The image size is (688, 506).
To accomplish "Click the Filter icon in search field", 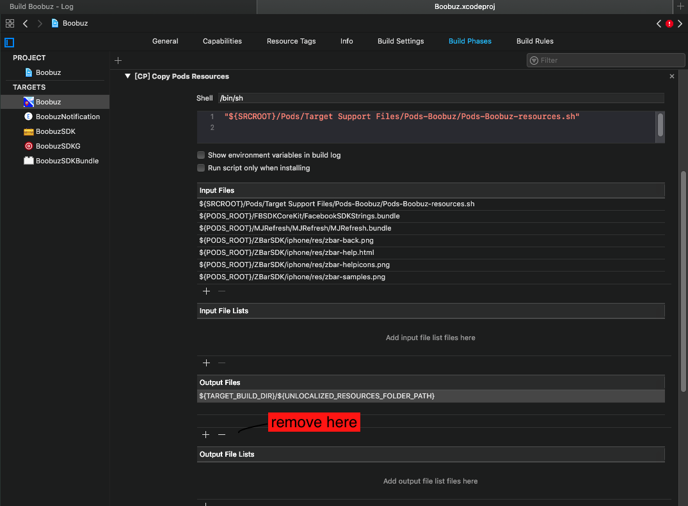I will click(x=534, y=61).
